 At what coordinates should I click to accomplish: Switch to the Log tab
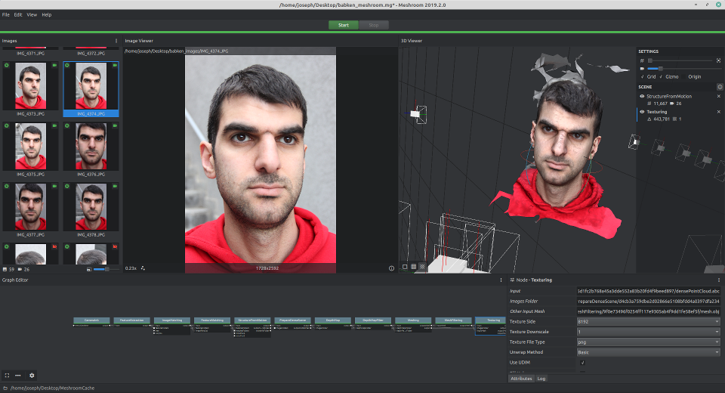541,379
